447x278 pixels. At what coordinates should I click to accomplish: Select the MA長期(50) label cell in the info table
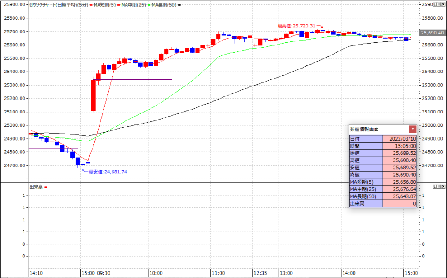[x=366, y=196]
